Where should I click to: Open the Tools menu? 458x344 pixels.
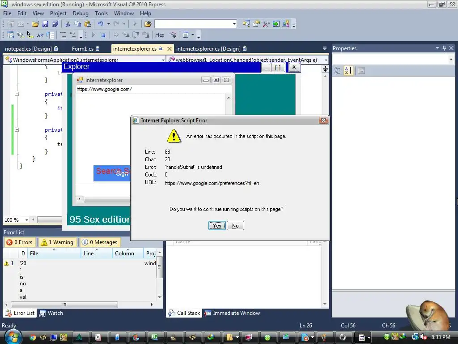pyautogui.click(x=102, y=13)
